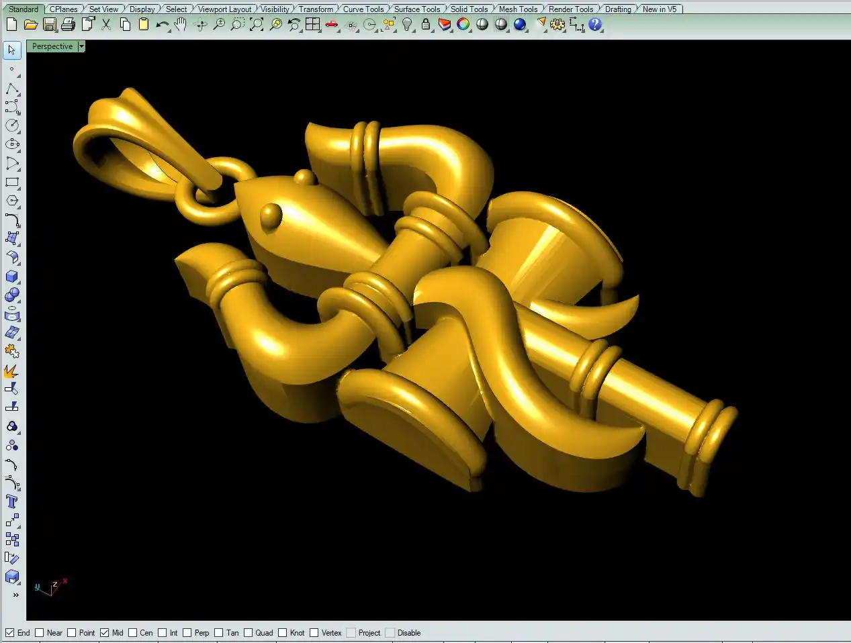Viewport: 851px width, 643px height.
Task: Switch to the Solid Tools tab
Action: (x=469, y=9)
